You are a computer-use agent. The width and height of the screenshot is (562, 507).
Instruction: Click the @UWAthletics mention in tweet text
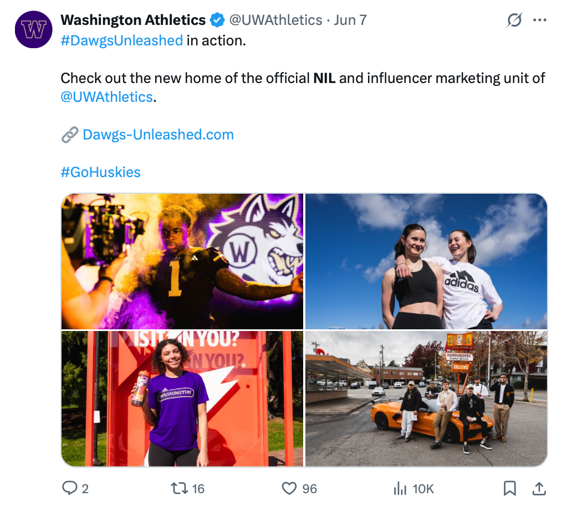point(106,97)
